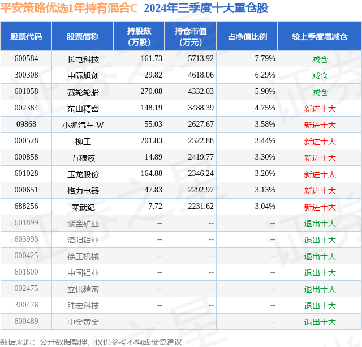362x347 pixels.
Task: Select the 立讯精密 stock name
Action: tap(83, 289)
